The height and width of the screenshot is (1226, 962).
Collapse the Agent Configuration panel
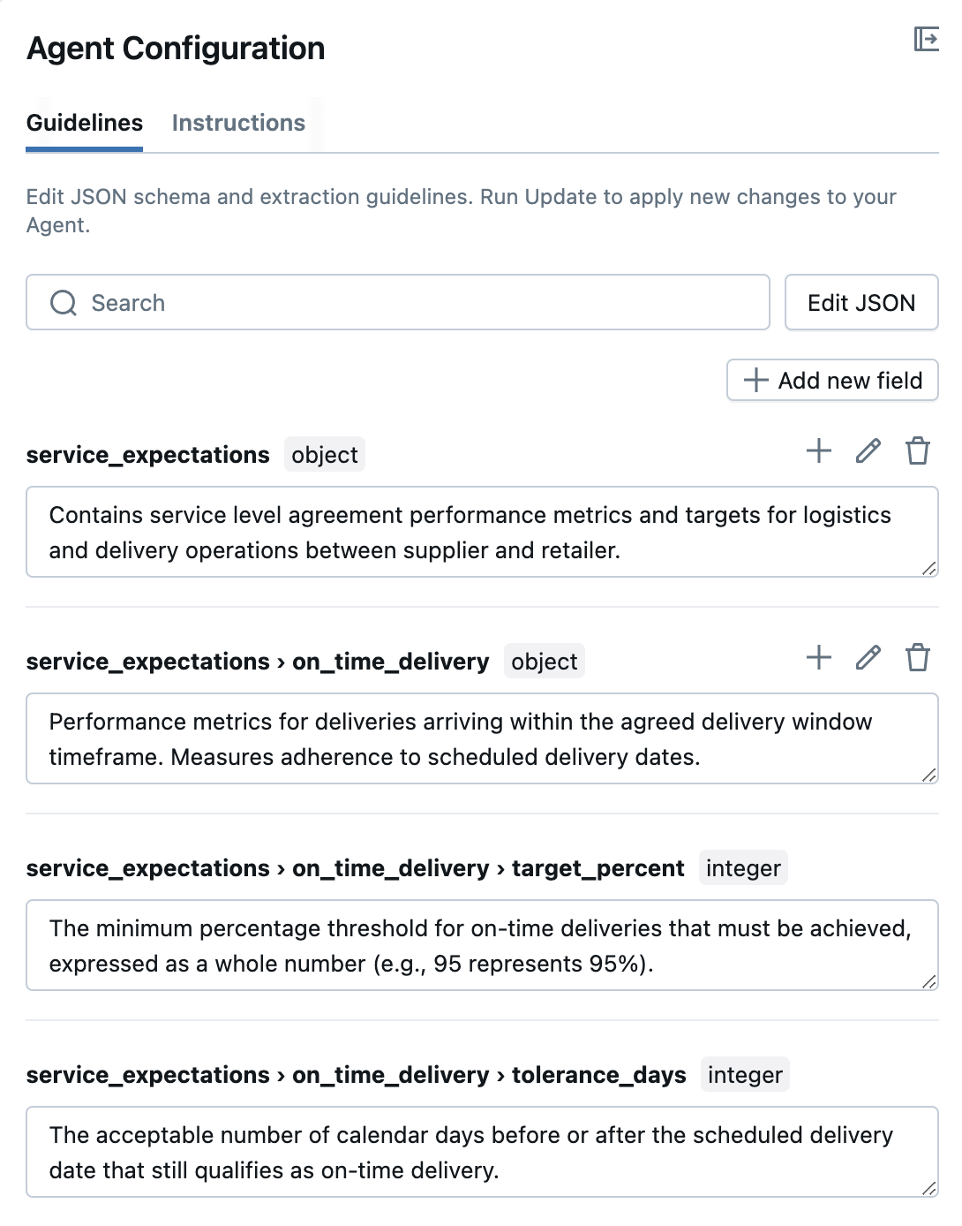pyautogui.click(x=926, y=40)
